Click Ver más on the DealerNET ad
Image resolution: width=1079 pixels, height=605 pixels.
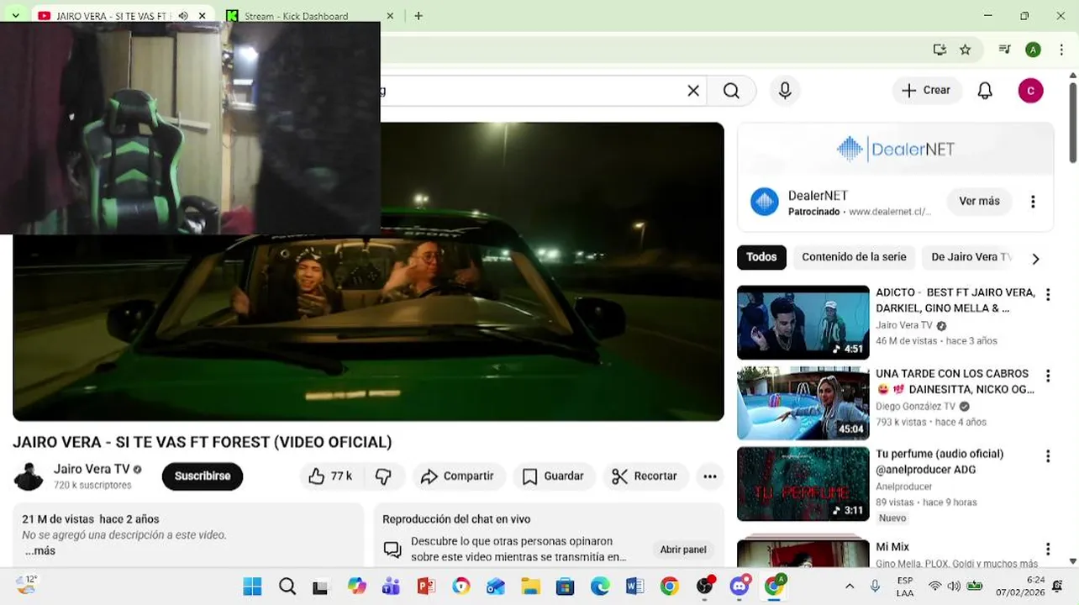pos(979,202)
